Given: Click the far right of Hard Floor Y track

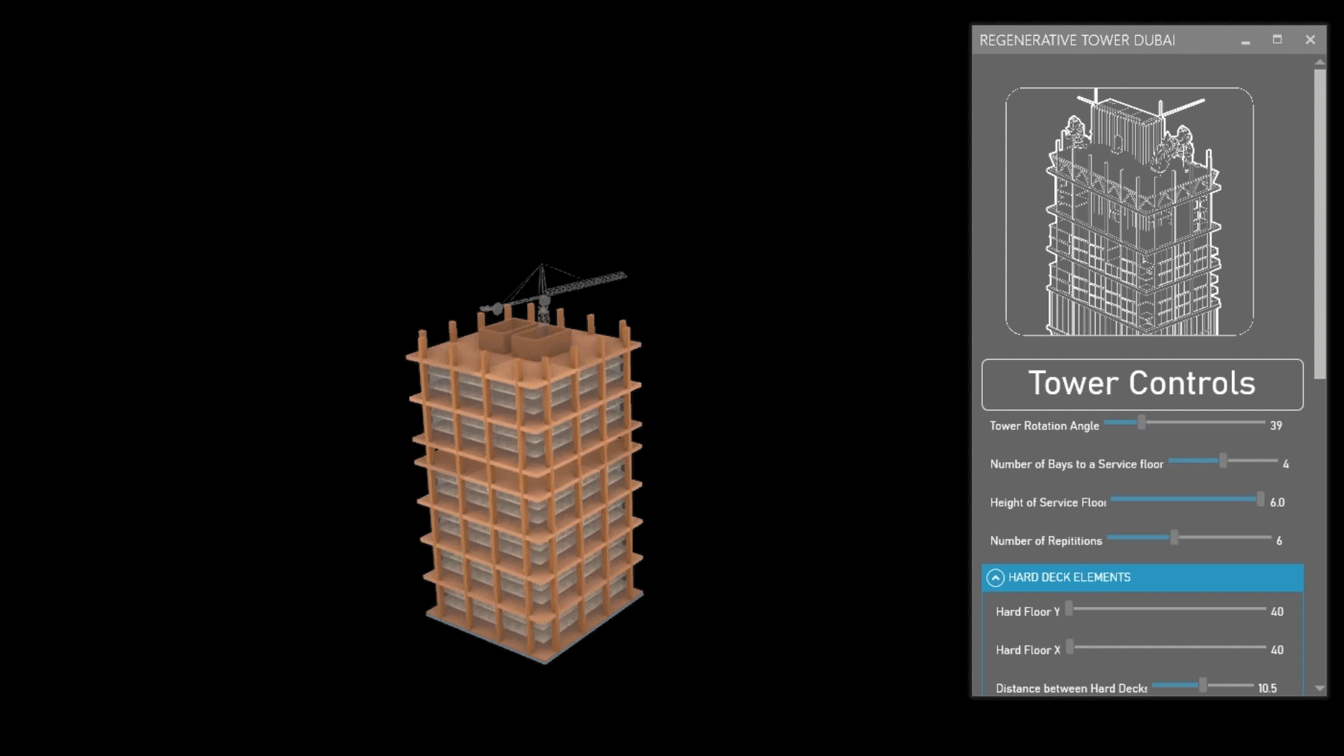Looking at the screenshot, I should [1262, 609].
